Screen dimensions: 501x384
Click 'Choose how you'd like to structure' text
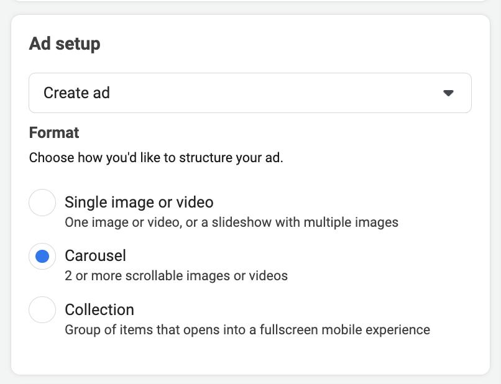[156, 158]
